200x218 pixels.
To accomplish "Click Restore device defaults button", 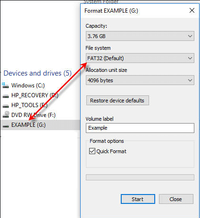I will 117,101.
